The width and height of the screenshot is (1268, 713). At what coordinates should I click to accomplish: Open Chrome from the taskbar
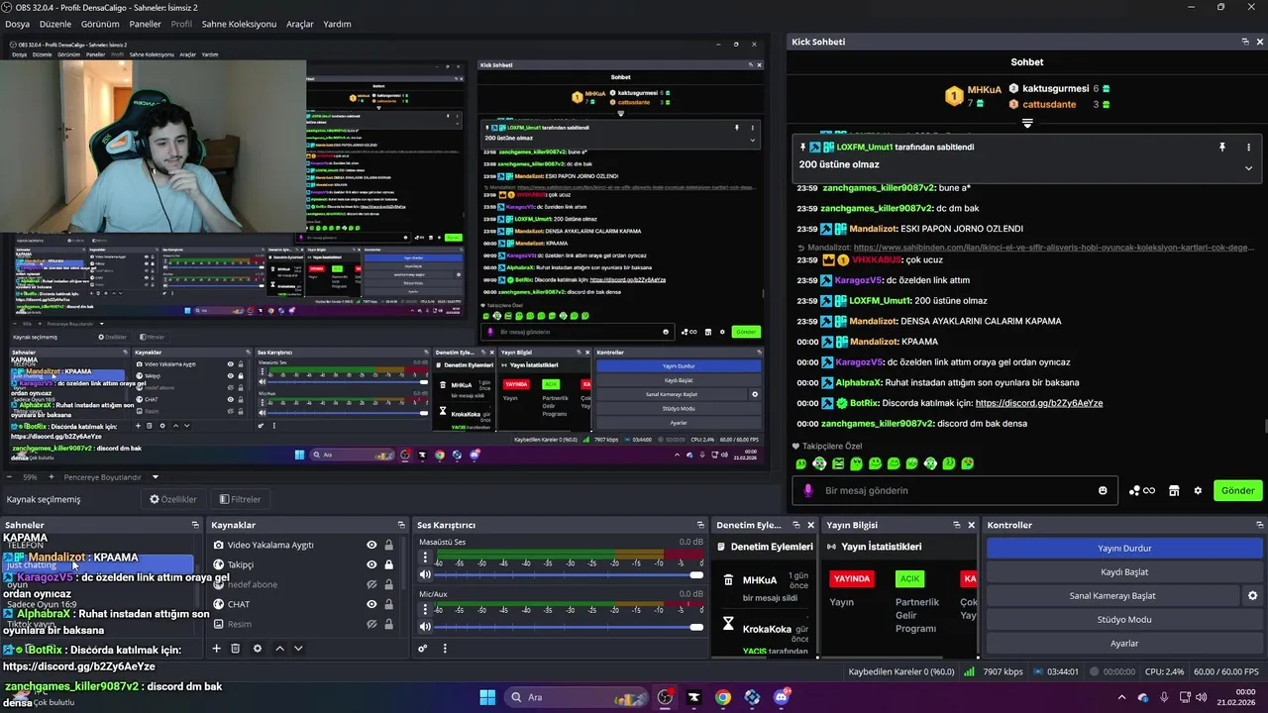click(723, 697)
